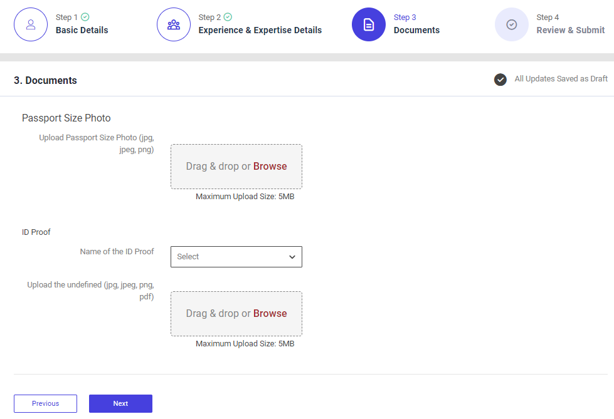Select the Documents step label
Image resolution: width=614 pixels, height=419 pixels.
(x=416, y=30)
